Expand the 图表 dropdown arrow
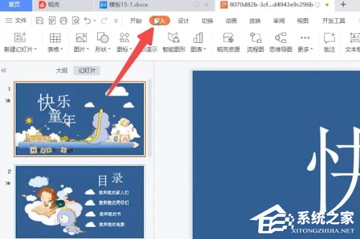This screenshot has height=239, width=360. point(205,49)
